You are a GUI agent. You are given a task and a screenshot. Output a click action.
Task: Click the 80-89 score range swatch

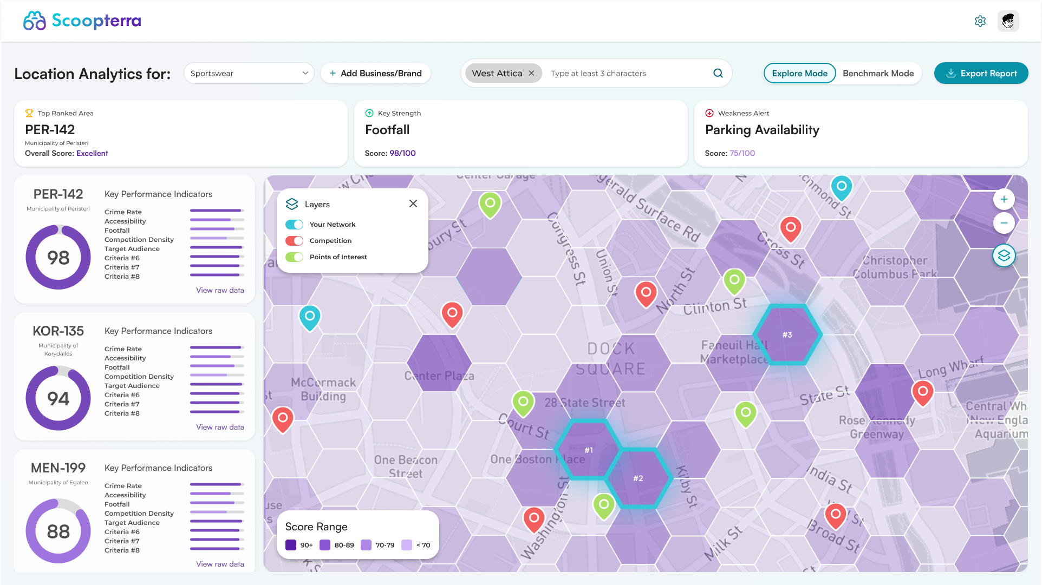[x=325, y=545]
